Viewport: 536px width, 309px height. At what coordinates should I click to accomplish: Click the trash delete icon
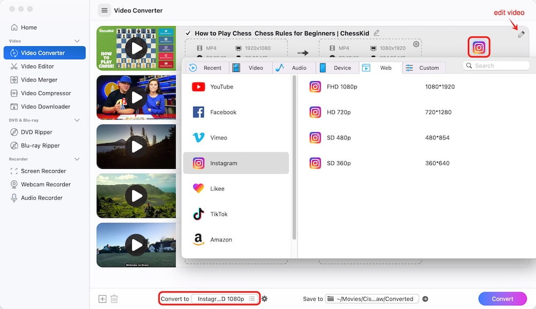click(x=114, y=299)
